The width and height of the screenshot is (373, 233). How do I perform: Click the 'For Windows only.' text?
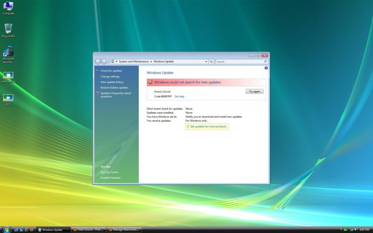point(196,121)
